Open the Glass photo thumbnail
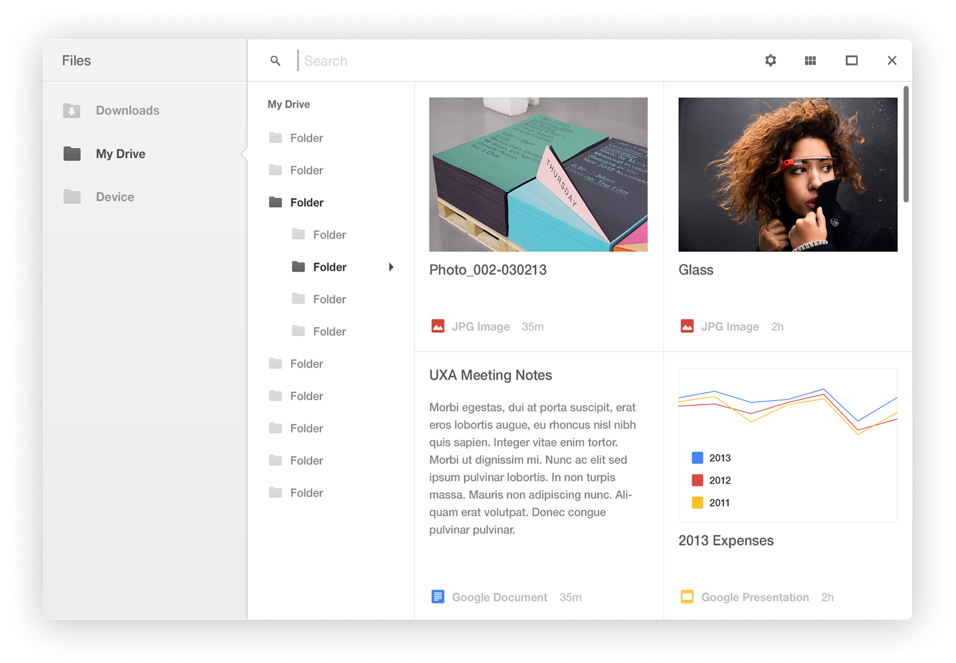The width and height of the screenshot is (956, 663). click(x=788, y=174)
